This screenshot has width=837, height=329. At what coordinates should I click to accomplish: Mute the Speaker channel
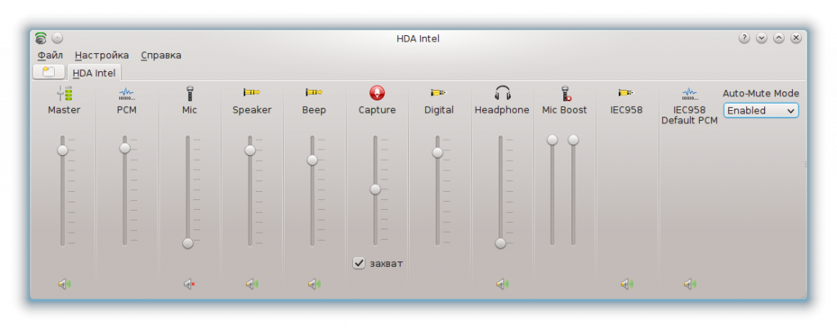point(252,284)
